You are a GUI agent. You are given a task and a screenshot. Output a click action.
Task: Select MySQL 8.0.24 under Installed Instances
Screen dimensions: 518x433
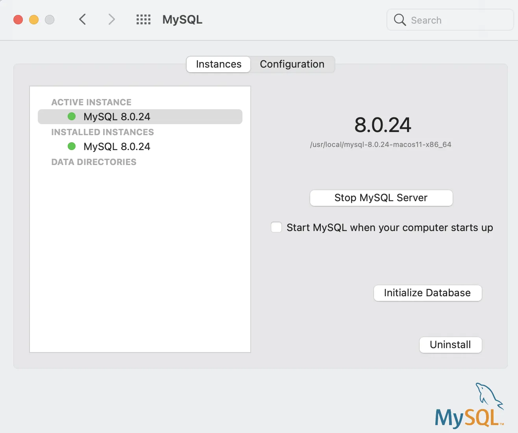(x=140, y=147)
